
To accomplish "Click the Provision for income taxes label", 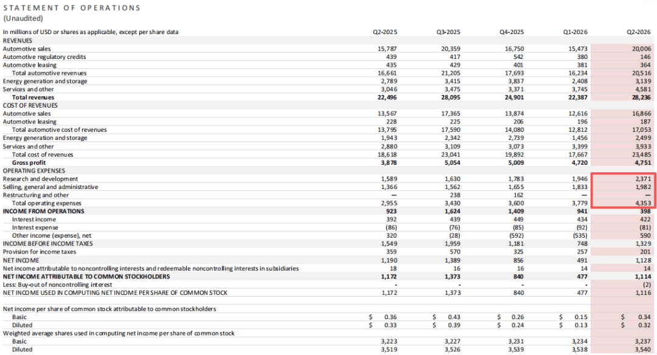I will pyautogui.click(x=40, y=252).
